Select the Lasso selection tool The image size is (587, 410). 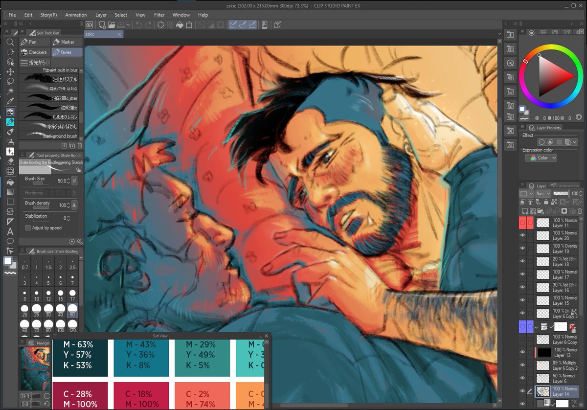(x=10, y=81)
